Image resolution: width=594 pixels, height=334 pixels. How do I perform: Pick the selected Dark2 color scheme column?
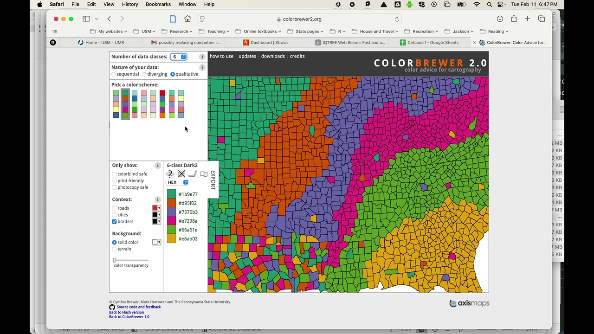(x=125, y=104)
